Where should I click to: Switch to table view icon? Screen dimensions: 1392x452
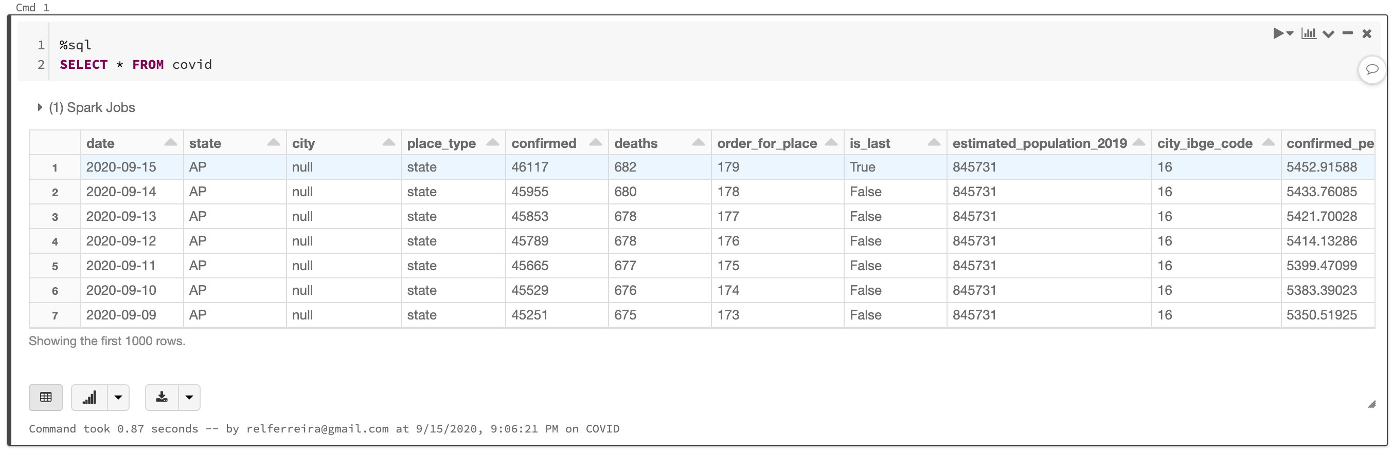tap(46, 398)
